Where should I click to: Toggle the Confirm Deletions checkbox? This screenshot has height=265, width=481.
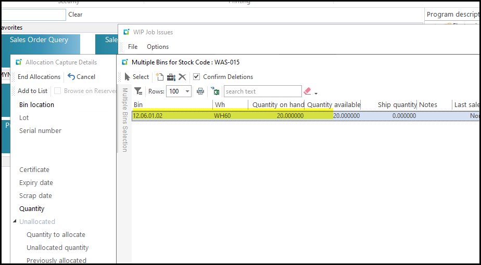(196, 77)
